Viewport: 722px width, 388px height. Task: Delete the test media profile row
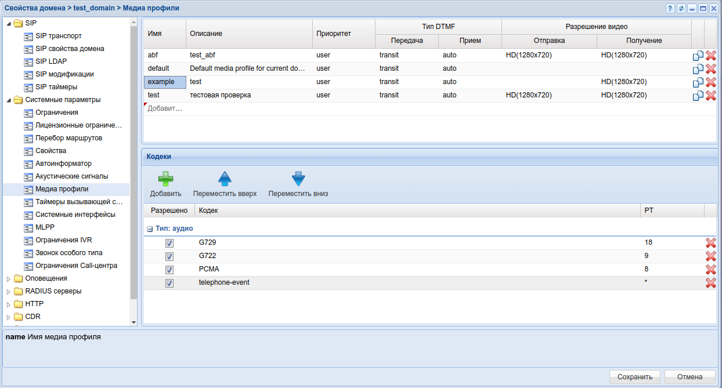[x=710, y=96]
